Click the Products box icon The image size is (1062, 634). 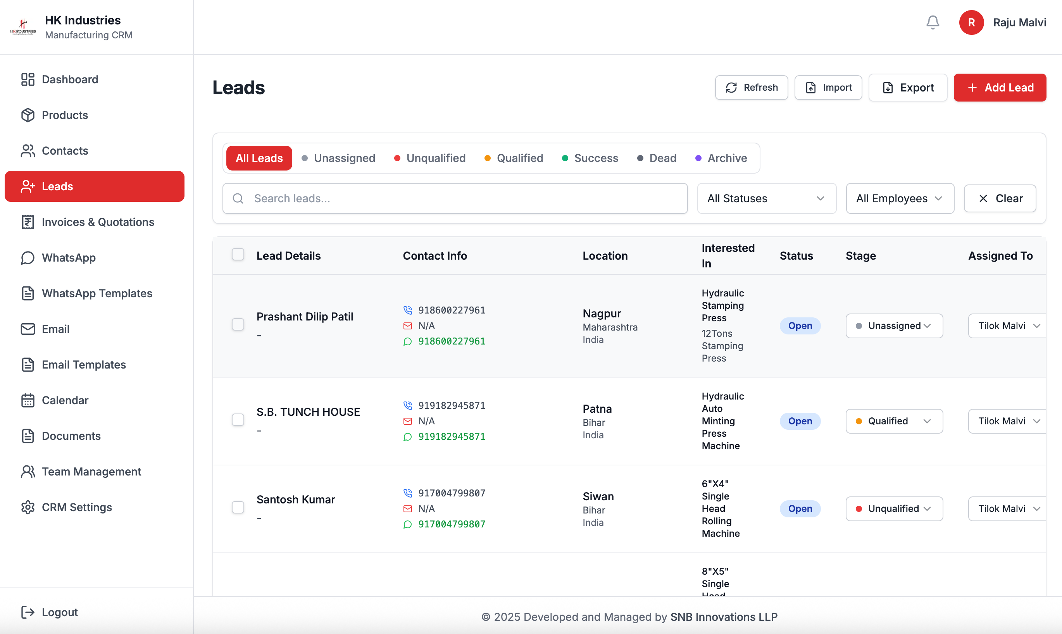pos(28,115)
